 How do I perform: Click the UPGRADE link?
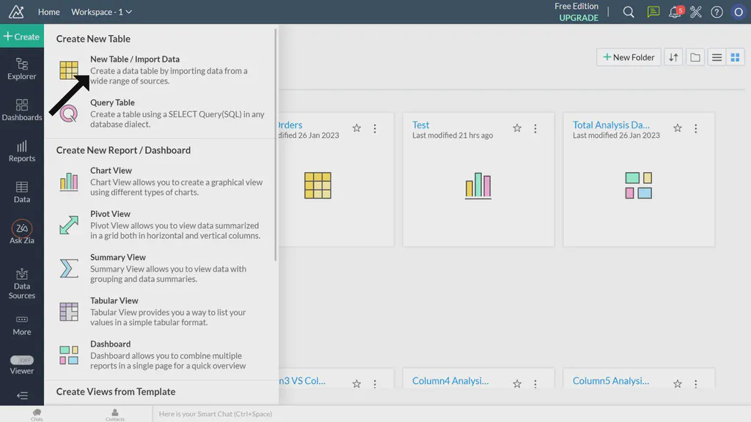(578, 18)
